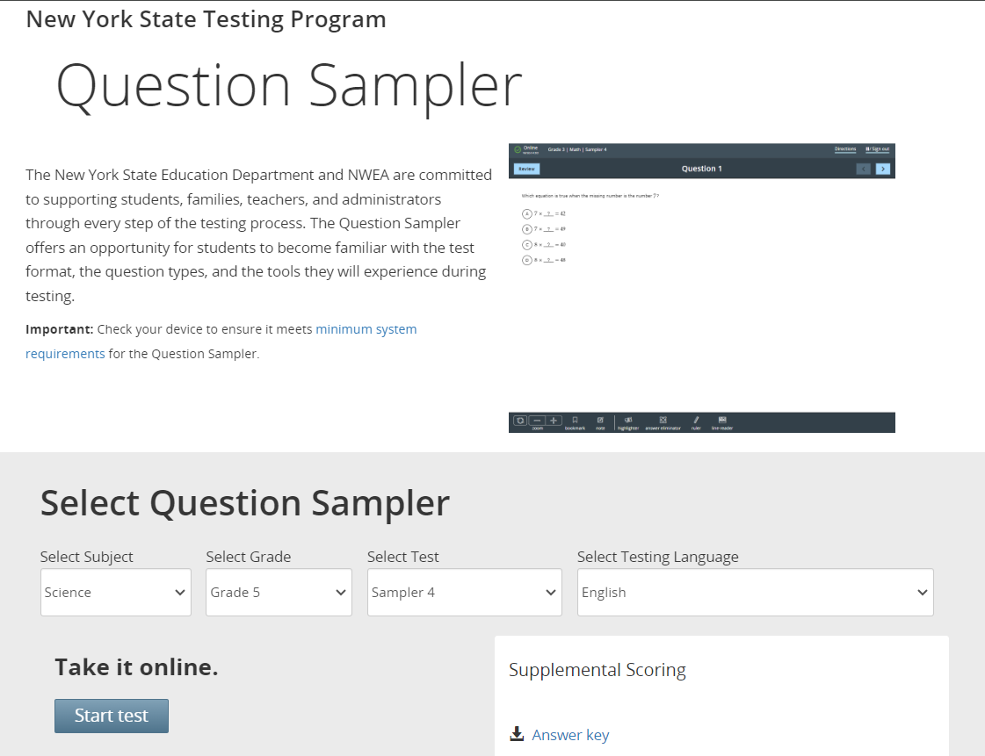The image size is (985, 756).
Task: Choose answer option C
Action: [x=526, y=243]
